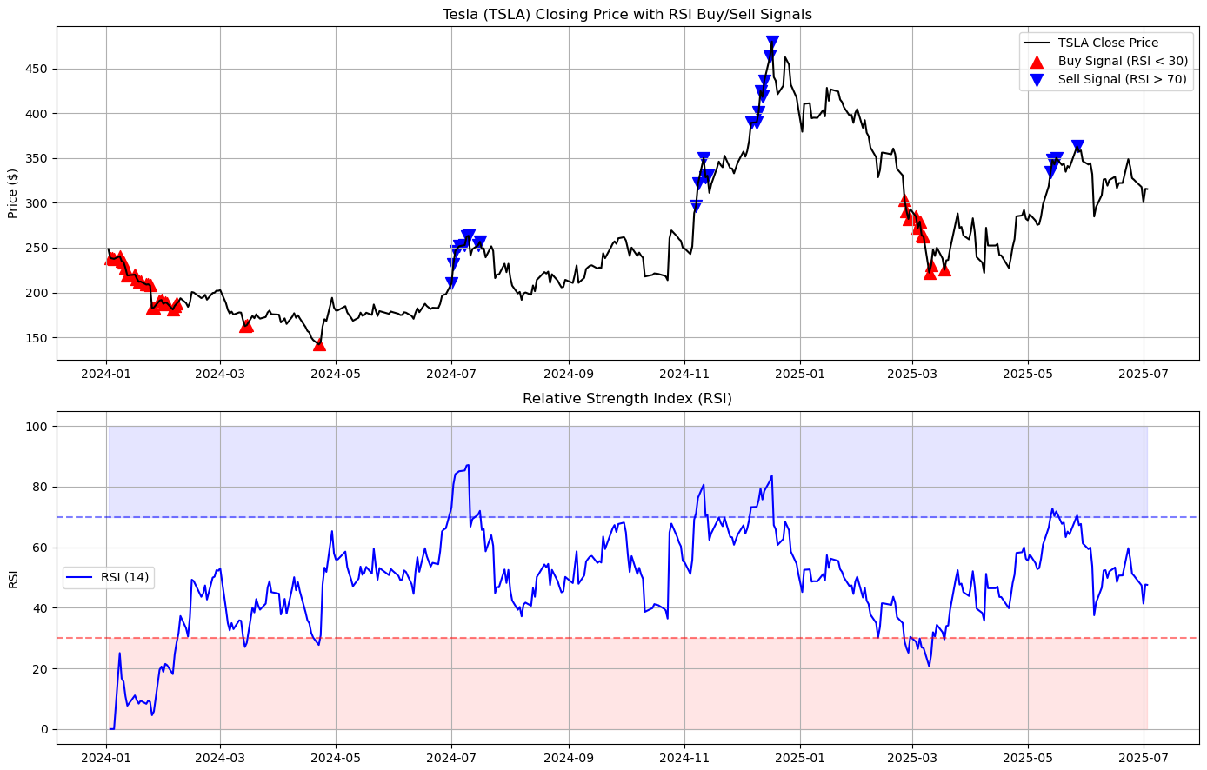Click the blue Sell Signal triangle in legend
Screen dimensions: 1207x770
pos(1036,79)
